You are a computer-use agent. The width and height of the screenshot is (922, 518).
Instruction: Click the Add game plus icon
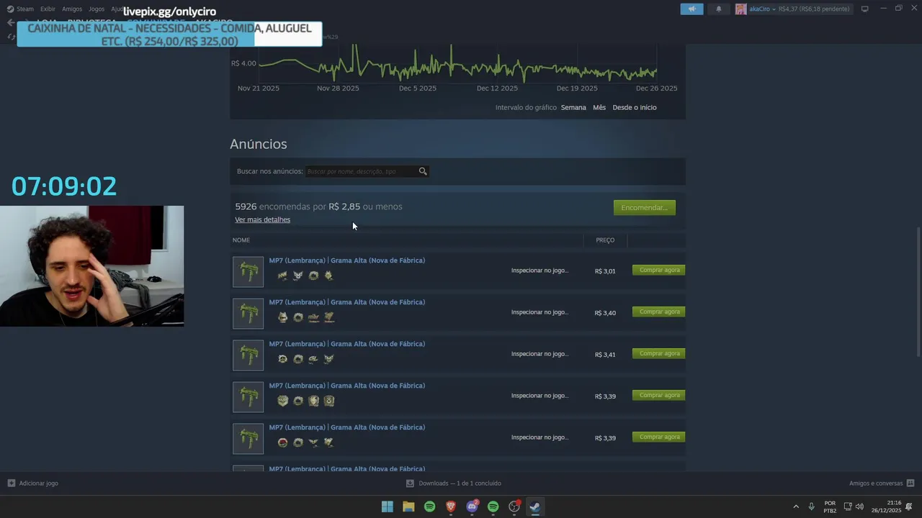11,483
